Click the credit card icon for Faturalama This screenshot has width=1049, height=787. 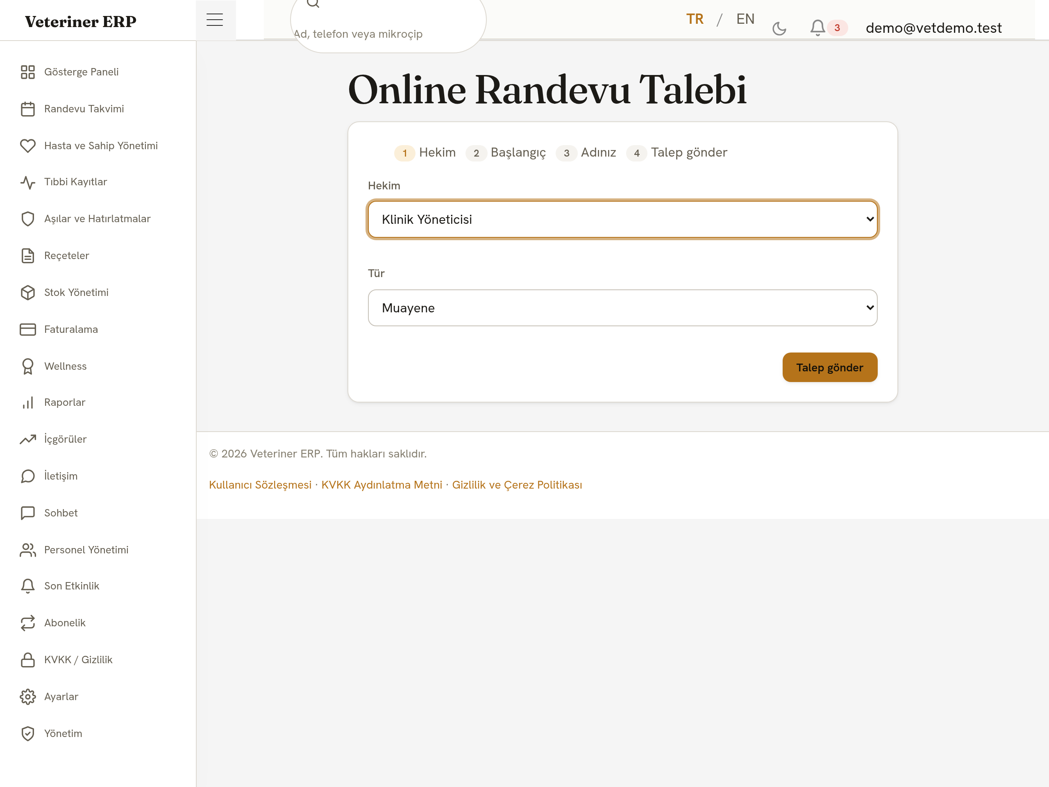28,329
